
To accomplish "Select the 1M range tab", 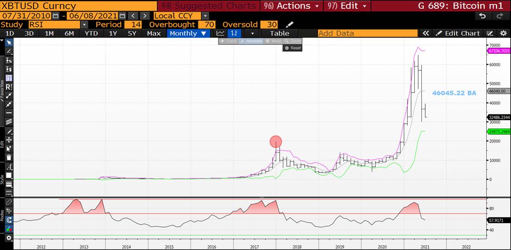I will (49, 33).
